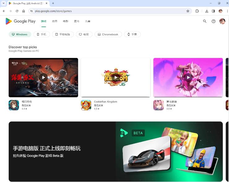Open the CookieRun: Kingdom app icon
The height and width of the screenshot is (182, 229).
tap(86, 105)
